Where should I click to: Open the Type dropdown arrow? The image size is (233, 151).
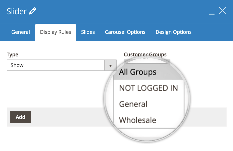coord(110,65)
